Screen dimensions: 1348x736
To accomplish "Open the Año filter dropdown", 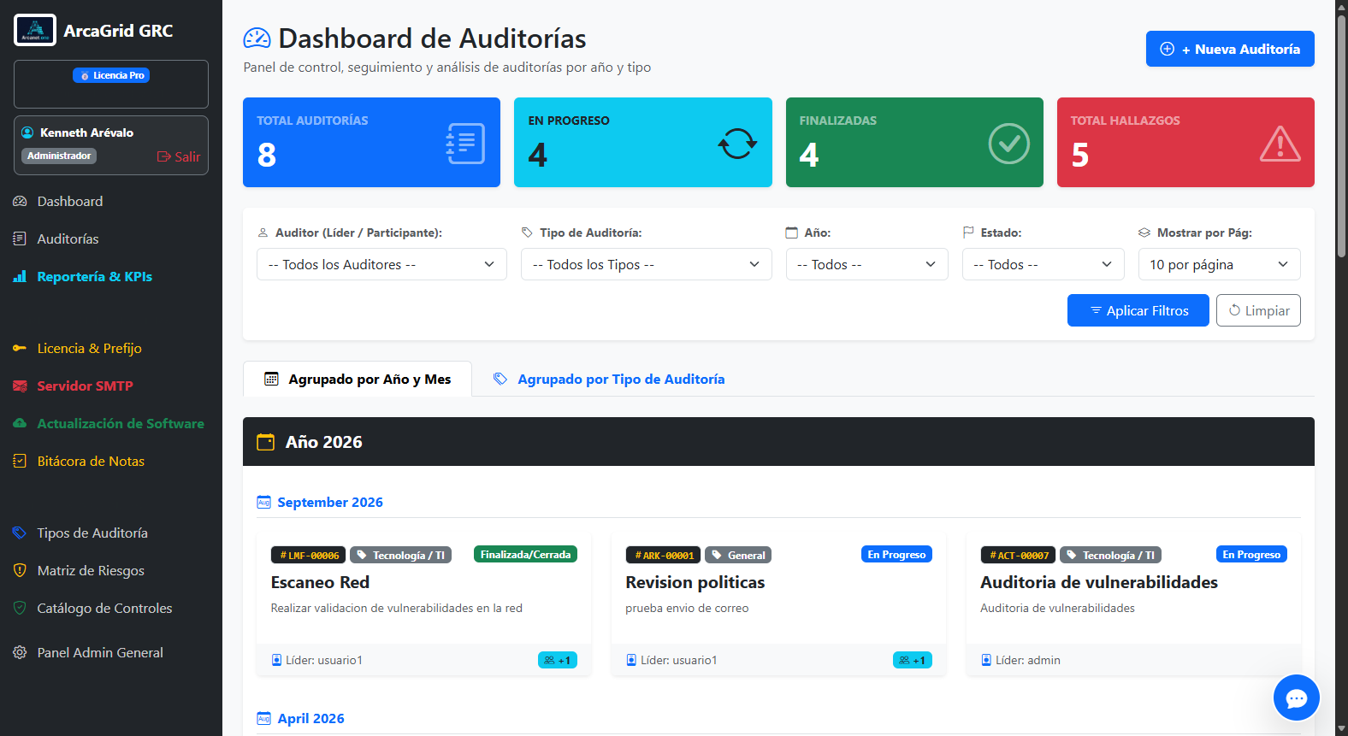I will point(867,264).
